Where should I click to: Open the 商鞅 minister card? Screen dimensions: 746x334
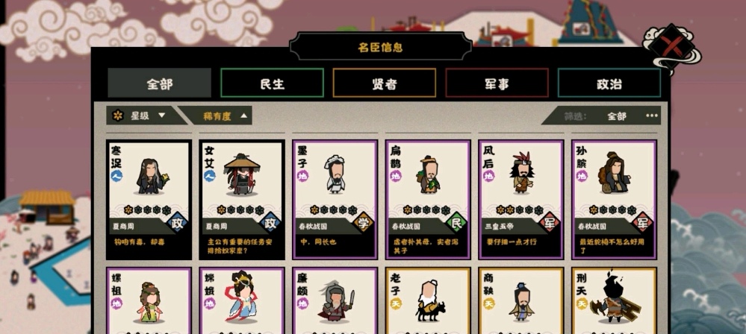pyautogui.click(x=521, y=300)
